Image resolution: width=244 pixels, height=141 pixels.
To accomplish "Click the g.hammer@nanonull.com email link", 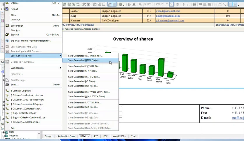I will point(170,20).
